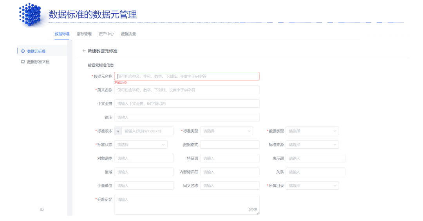The image size is (423, 221).
Task: Open the 标准状态 dropdown
Action: tap(141, 144)
